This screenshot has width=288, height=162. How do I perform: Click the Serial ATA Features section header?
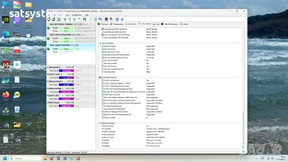point(170,77)
